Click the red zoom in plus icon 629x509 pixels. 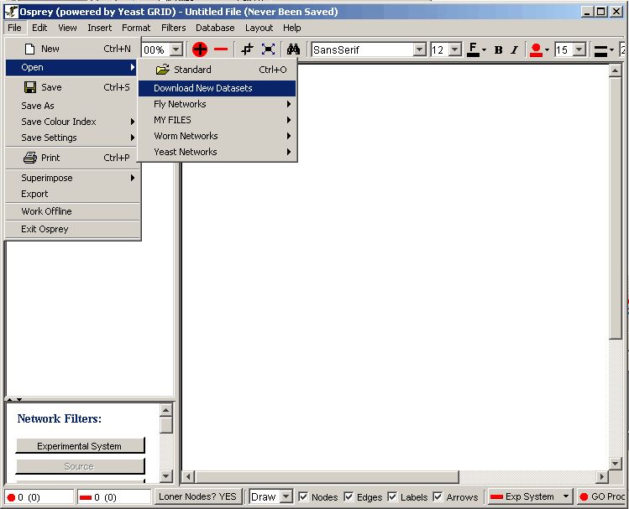200,50
